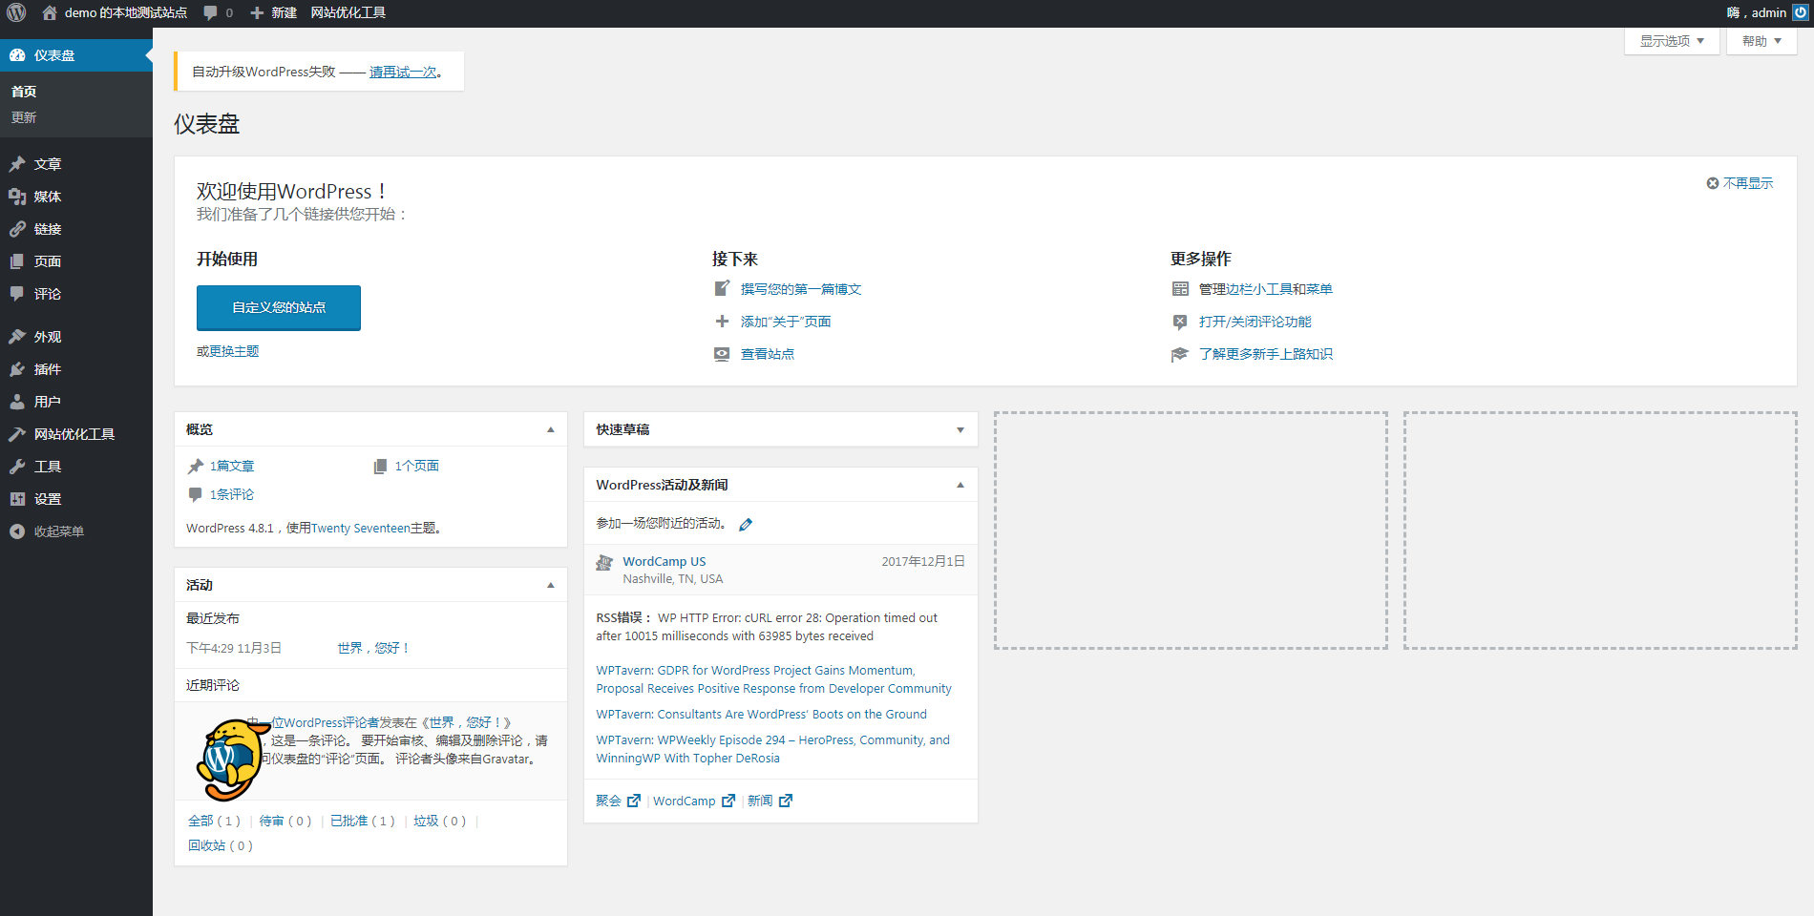Open the 1篇文章 link in 概览
This screenshot has height=916, width=1814.
(232, 466)
